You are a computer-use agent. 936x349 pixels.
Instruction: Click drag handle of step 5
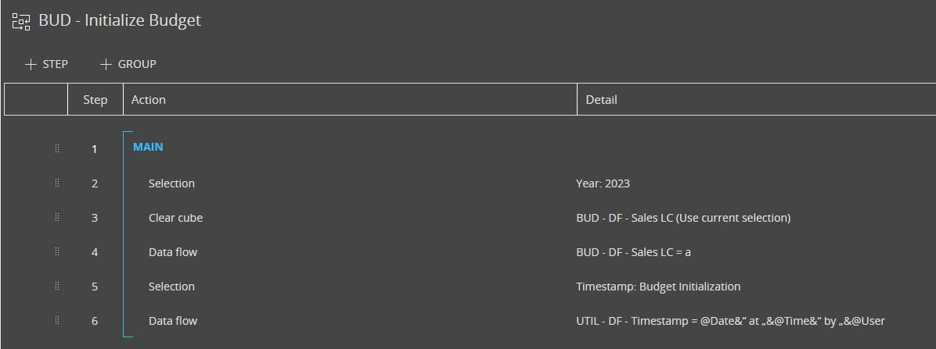[x=57, y=287]
